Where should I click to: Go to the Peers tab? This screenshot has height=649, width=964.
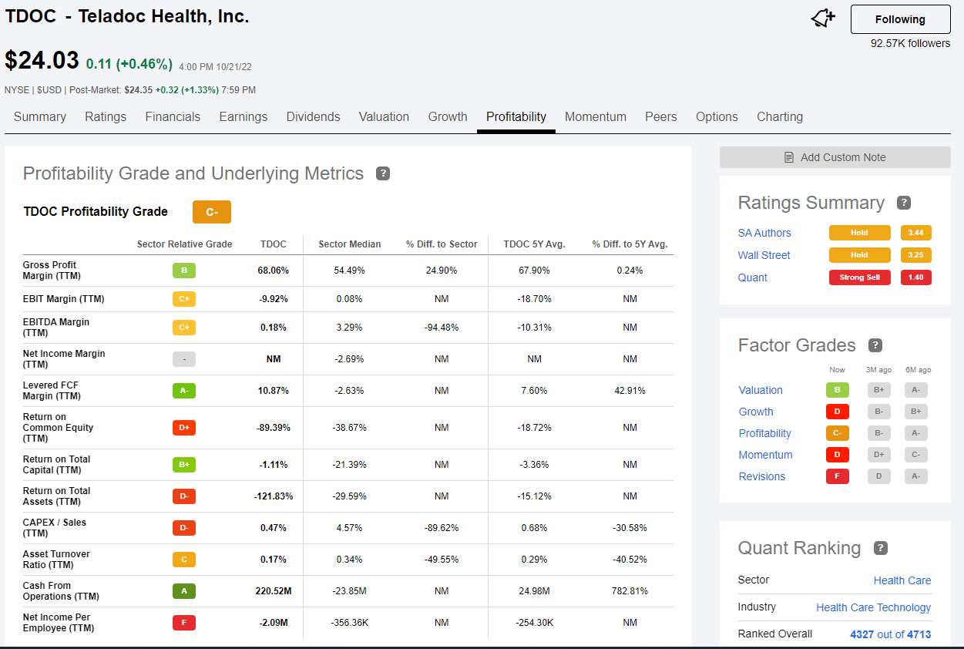point(661,117)
